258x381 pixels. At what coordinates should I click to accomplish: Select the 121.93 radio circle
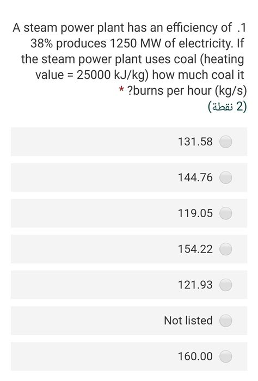pos(226,285)
